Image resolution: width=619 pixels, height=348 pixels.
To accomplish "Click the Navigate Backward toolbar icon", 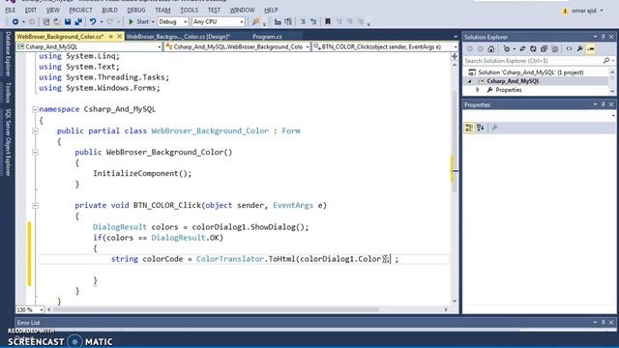I will pos(15,22).
